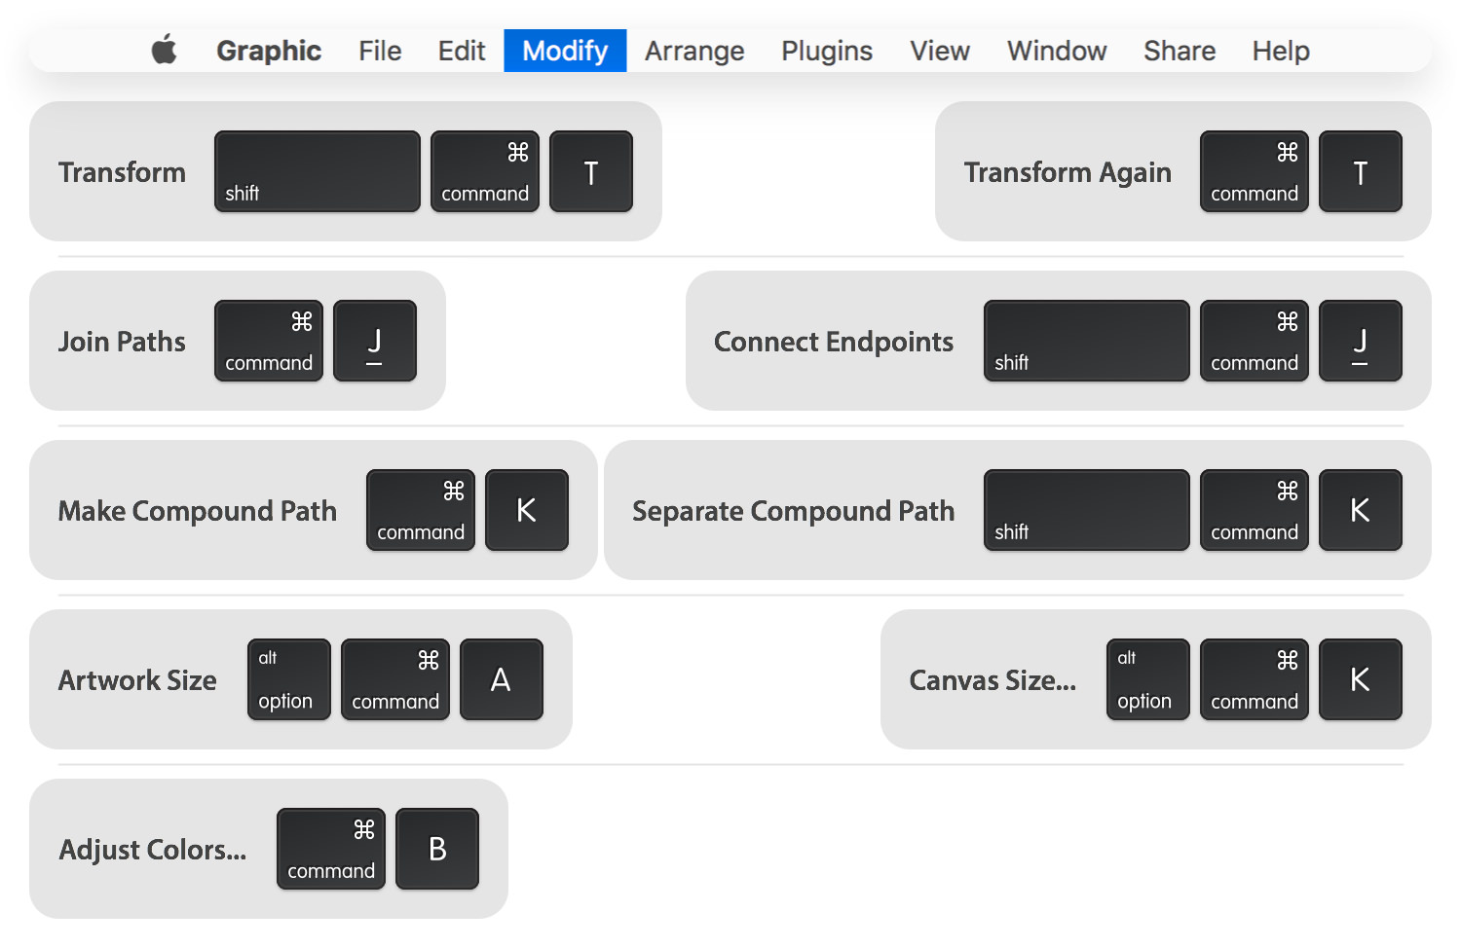This screenshot has width=1461, height=948.
Task: Open the Arrange menu
Action: pyautogui.click(x=694, y=51)
